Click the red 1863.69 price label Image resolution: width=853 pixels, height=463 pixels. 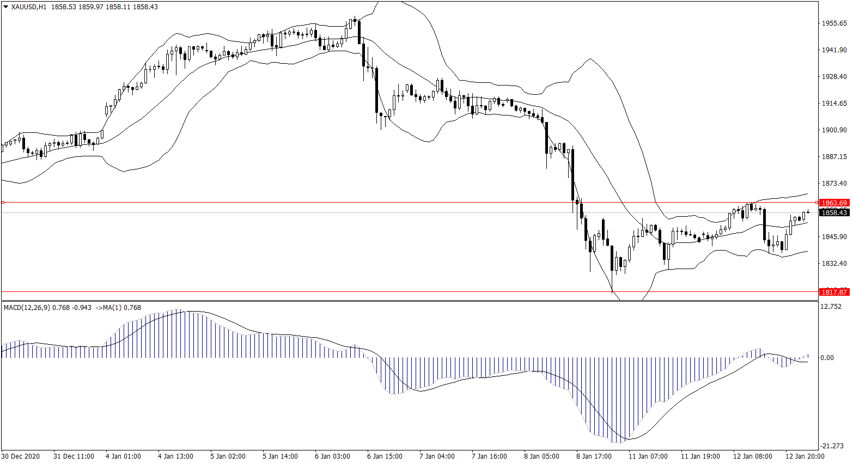tap(834, 203)
